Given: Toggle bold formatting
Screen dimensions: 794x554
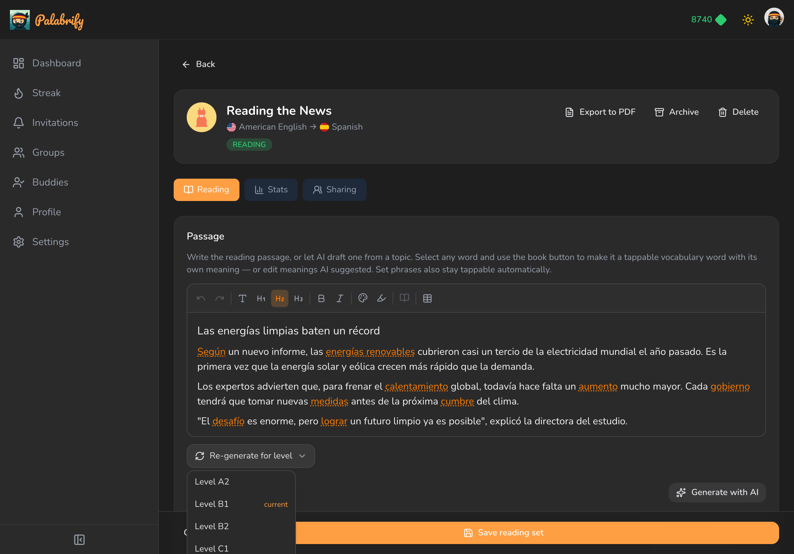Looking at the screenshot, I should click(321, 298).
